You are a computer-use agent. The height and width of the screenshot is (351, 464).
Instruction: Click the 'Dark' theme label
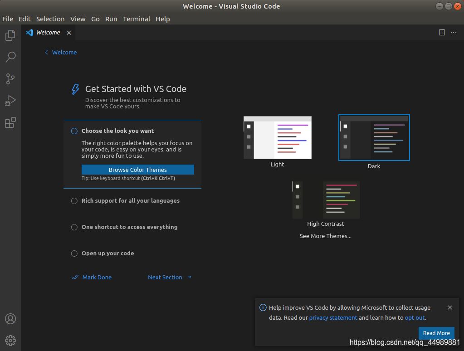pyautogui.click(x=374, y=166)
